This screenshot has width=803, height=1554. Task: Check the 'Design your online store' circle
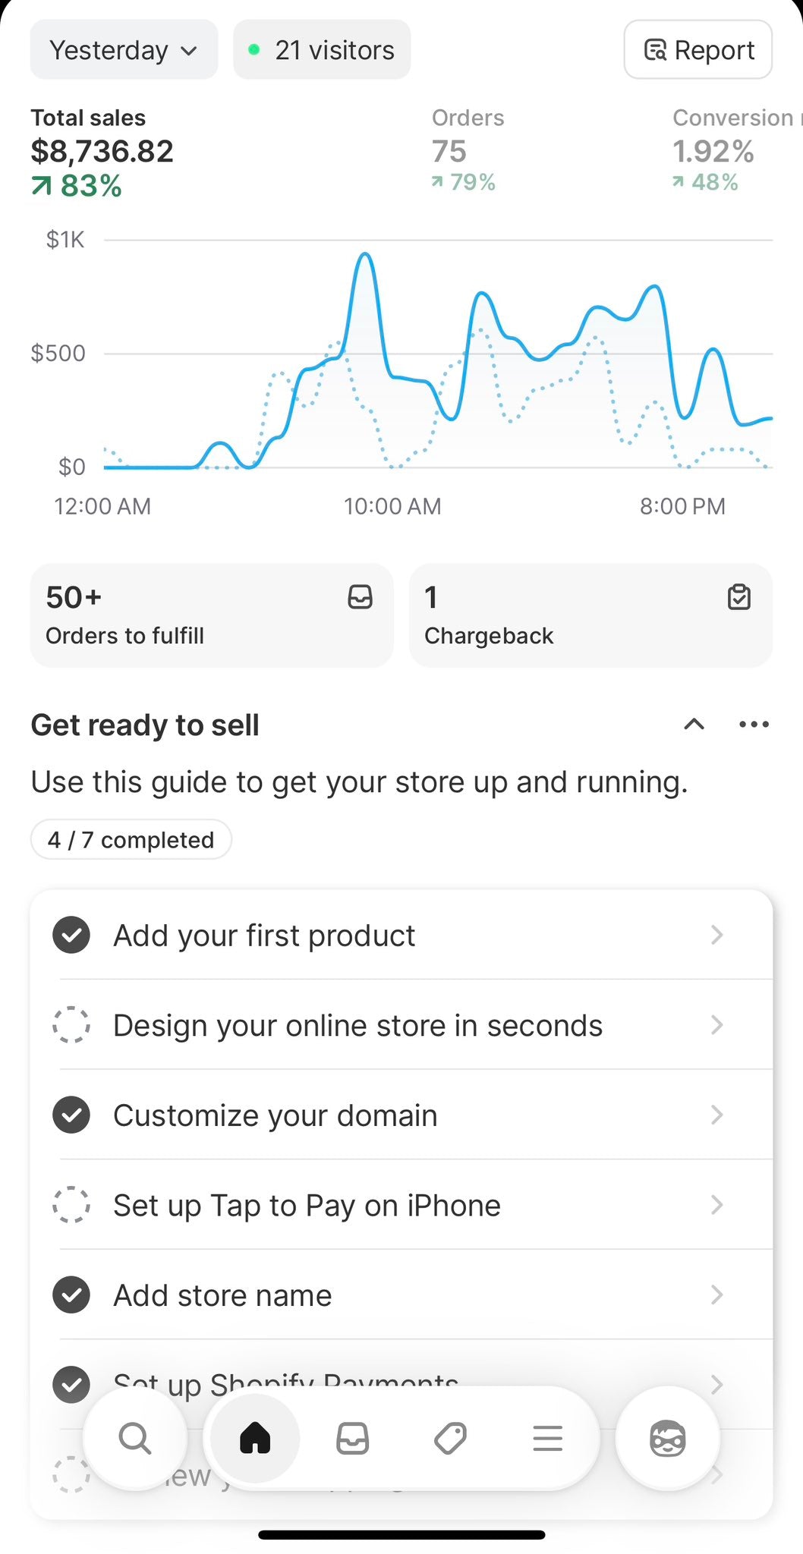71,1024
